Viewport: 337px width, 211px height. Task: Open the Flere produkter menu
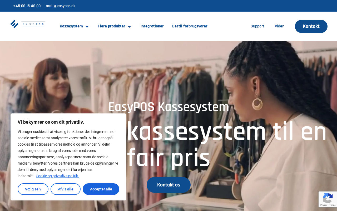[112, 26]
